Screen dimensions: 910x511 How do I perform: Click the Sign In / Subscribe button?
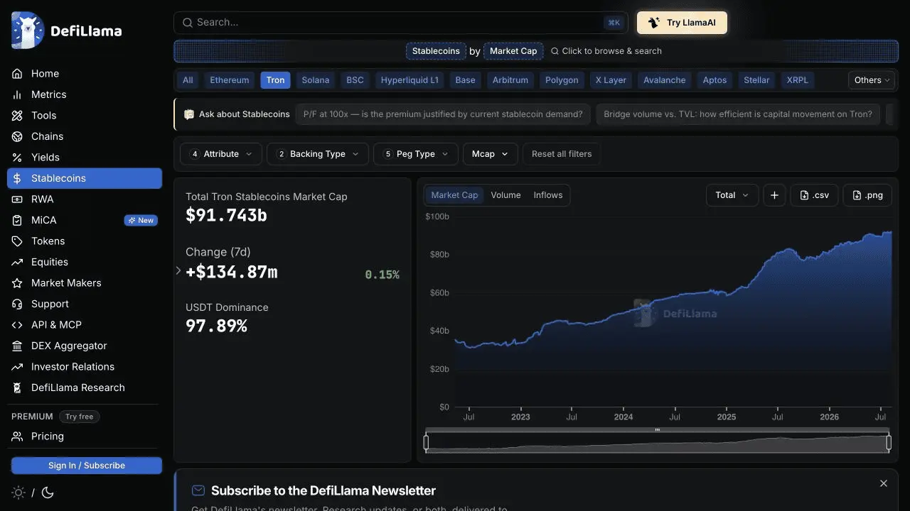[x=87, y=466]
